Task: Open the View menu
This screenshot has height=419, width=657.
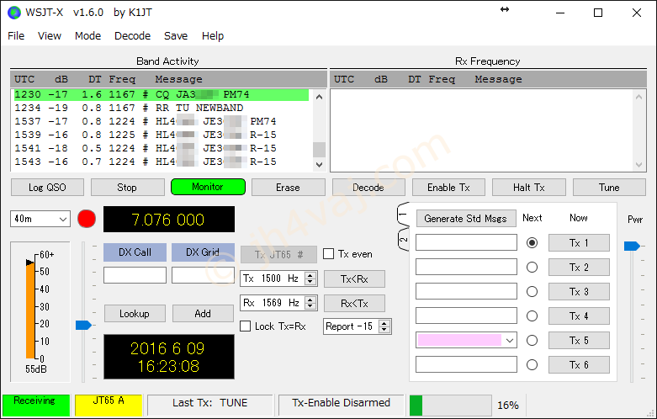Action: point(50,36)
